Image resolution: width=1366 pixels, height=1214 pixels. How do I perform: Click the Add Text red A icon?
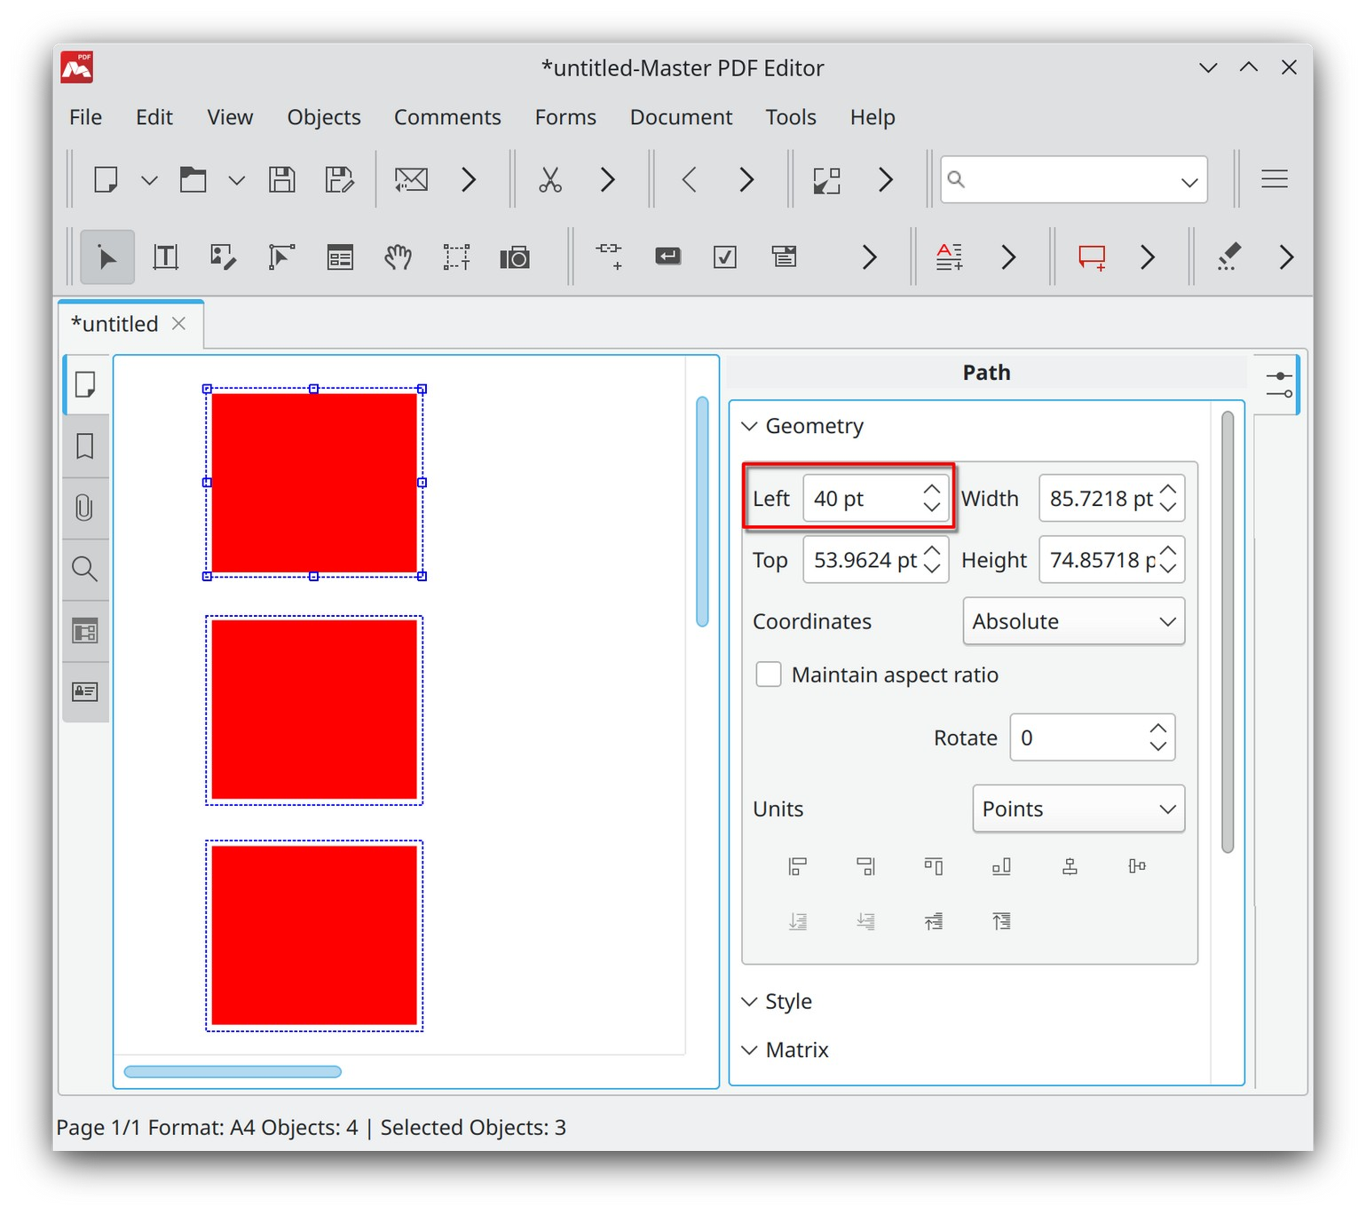(950, 257)
